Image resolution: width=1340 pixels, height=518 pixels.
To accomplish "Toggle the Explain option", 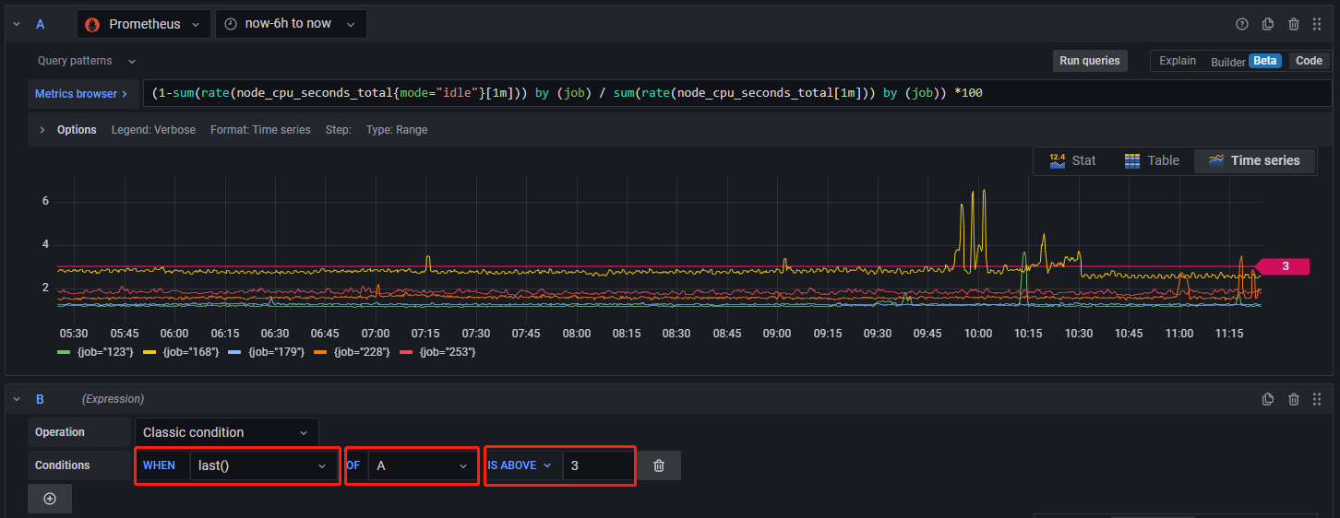I will [x=1177, y=61].
